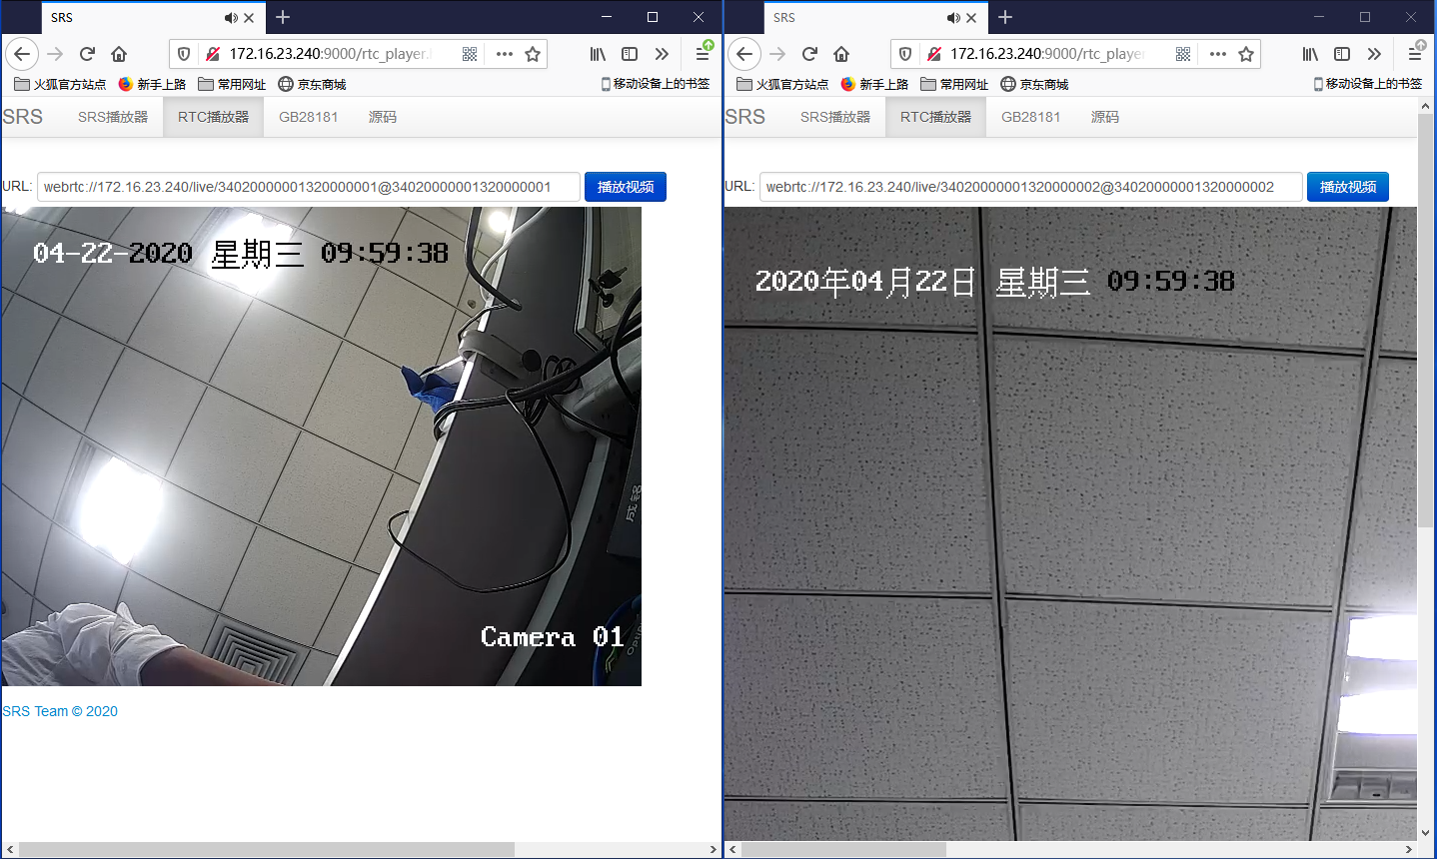Switch to the GB28181 tab

(x=308, y=117)
